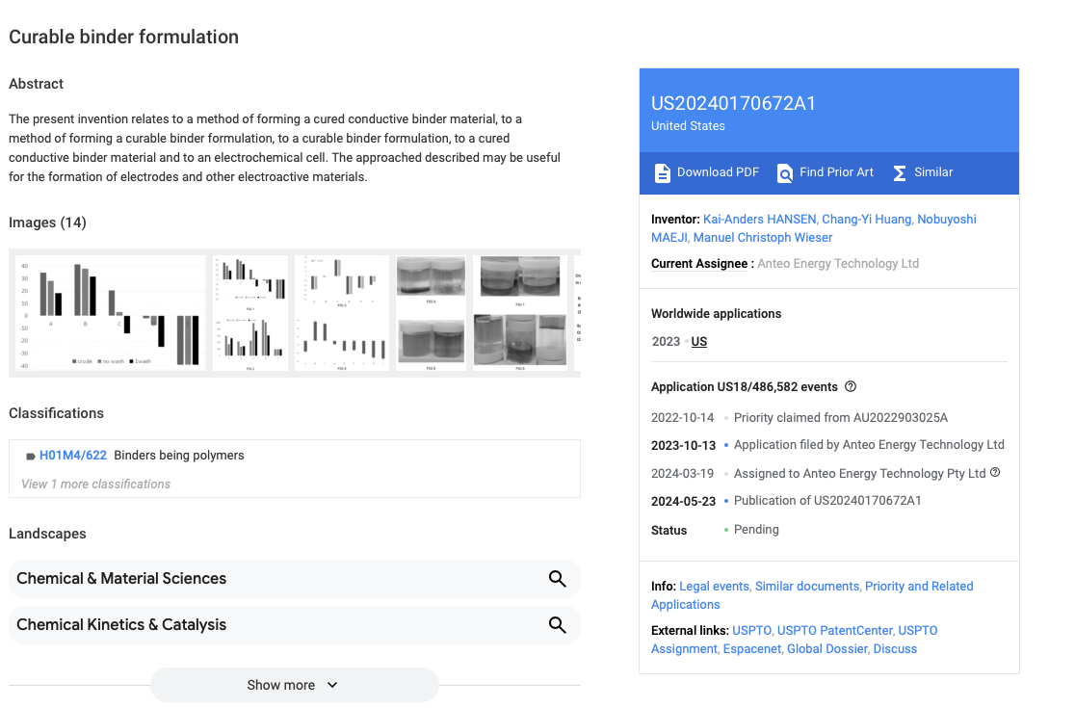Image resolution: width=1075 pixels, height=708 pixels.
Task: Open the Legal events info link
Action: tap(714, 587)
